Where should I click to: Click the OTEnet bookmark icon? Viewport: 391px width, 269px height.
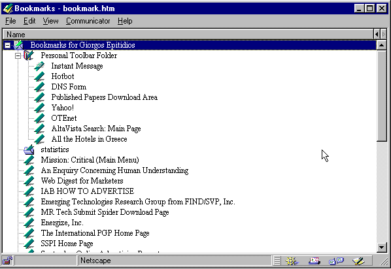39,118
